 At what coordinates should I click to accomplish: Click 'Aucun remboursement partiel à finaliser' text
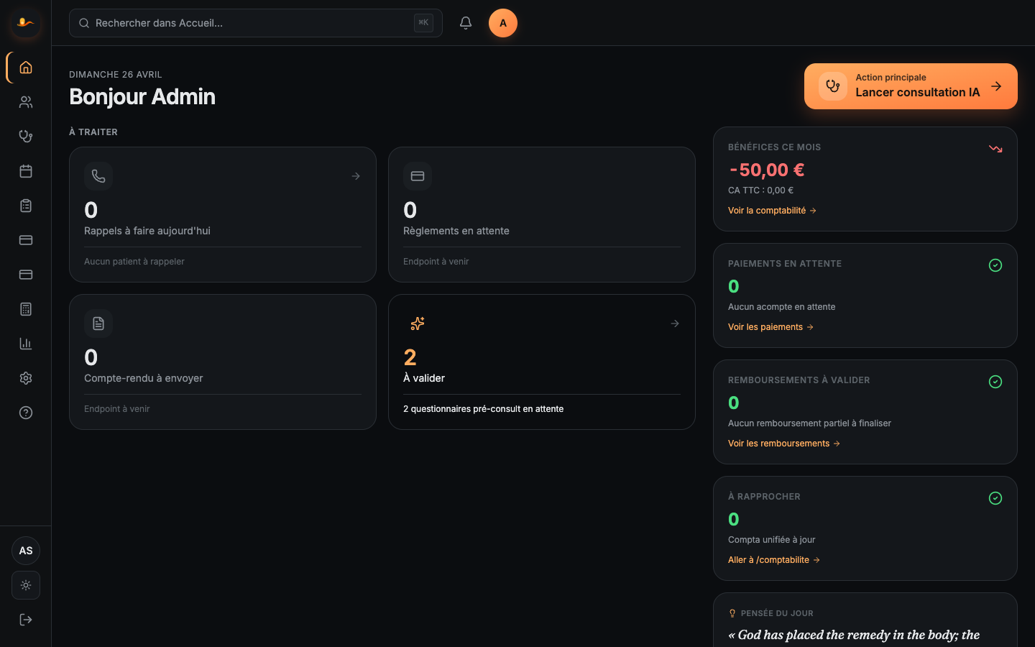click(809, 423)
